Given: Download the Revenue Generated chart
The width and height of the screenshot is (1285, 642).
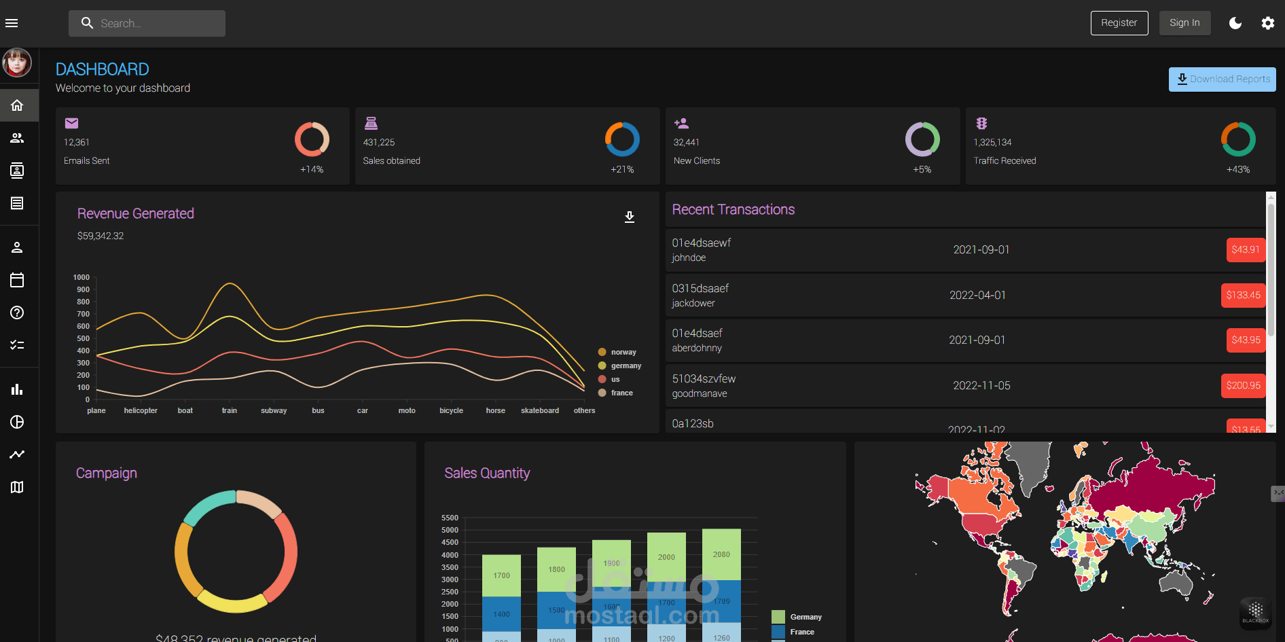Looking at the screenshot, I should click(630, 217).
